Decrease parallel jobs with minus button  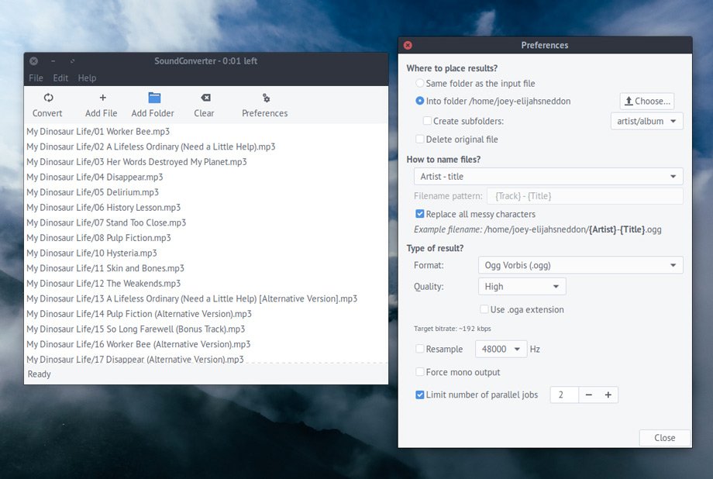click(x=589, y=395)
